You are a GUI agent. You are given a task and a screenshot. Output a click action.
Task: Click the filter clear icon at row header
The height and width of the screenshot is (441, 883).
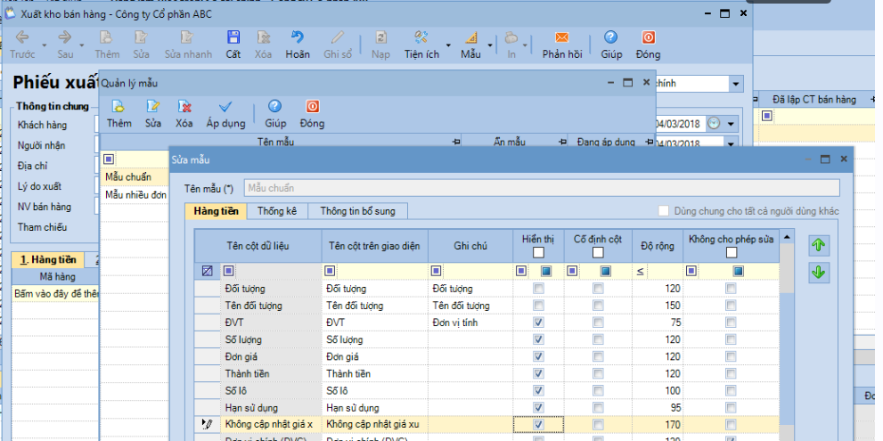click(207, 272)
